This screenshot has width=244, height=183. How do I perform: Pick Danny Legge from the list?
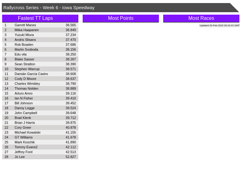(x=24, y=108)
